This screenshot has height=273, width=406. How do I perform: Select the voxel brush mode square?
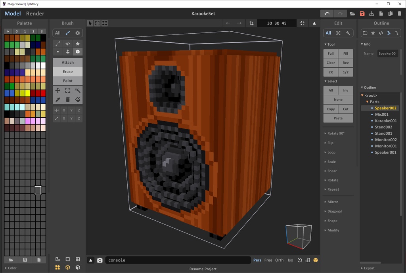58,52
